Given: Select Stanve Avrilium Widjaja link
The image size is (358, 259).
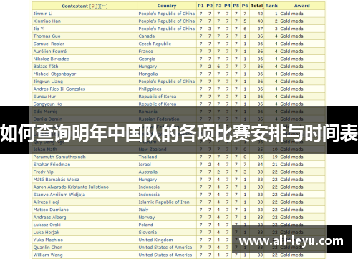Looking at the screenshot, I should point(59,195).
